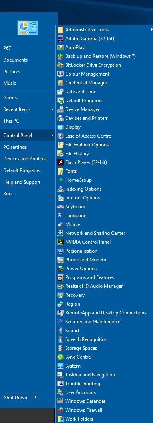The width and height of the screenshot is (153, 423).
Task: Open shut down options arrow
Action: click(x=36, y=398)
